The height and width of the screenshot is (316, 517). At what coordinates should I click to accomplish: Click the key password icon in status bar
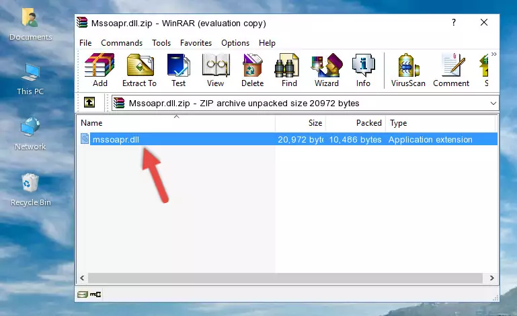click(95, 294)
